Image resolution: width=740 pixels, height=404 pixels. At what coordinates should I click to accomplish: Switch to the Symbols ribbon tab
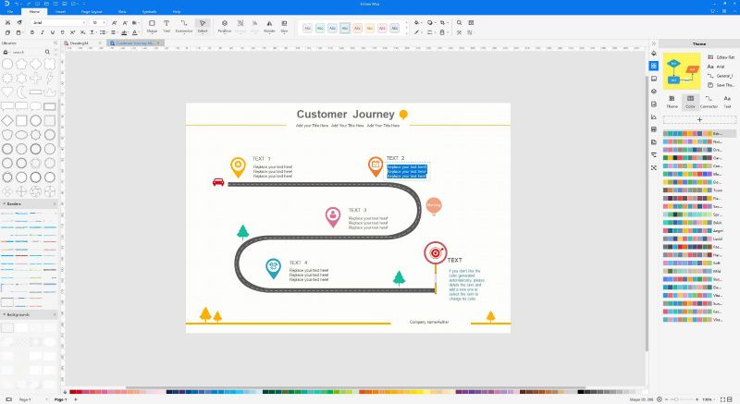[x=149, y=11]
